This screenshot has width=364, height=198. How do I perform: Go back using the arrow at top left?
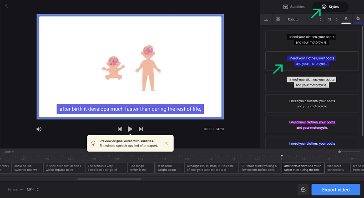(6, 6)
